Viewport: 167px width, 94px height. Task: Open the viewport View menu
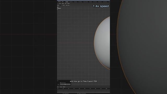pos(60,3)
